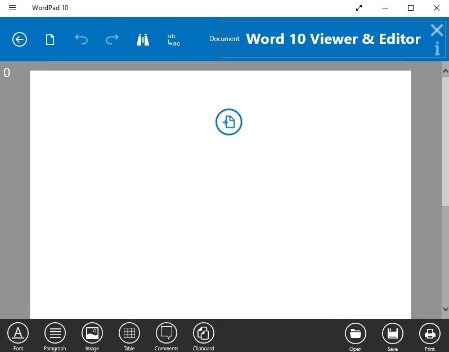Create a new blank document
Screen dimensions: 449x352
pyautogui.click(x=50, y=39)
